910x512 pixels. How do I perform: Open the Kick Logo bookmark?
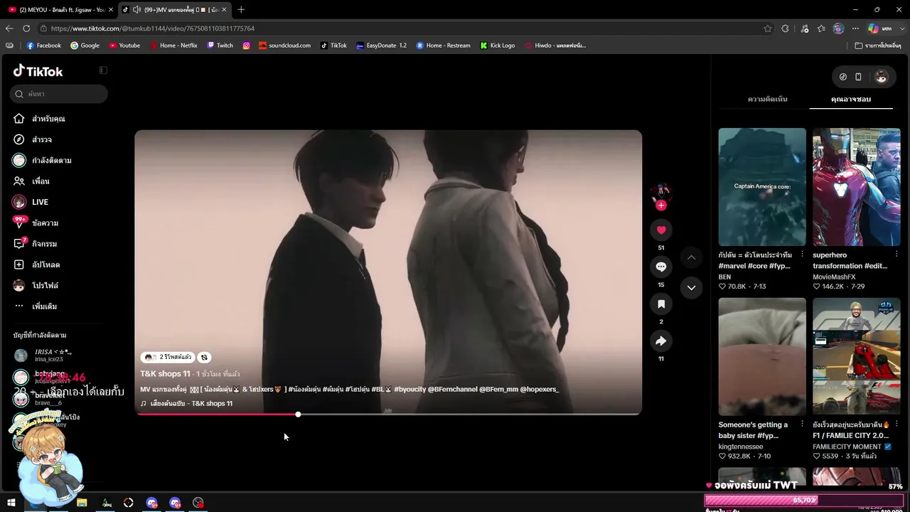[x=498, y=46]
